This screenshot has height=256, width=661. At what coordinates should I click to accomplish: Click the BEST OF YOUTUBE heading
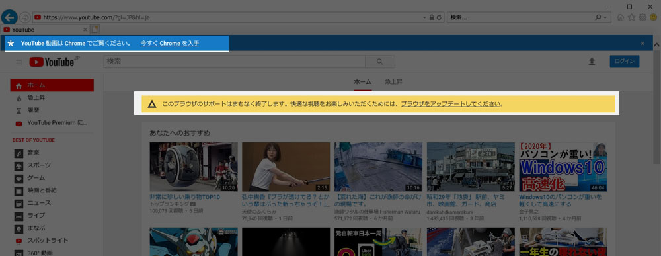[x=34, y=140]
